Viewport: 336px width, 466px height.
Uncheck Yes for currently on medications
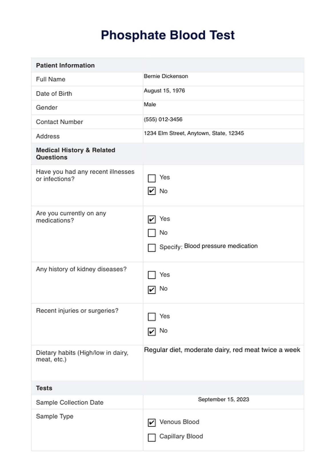click(x=152, y=219)
